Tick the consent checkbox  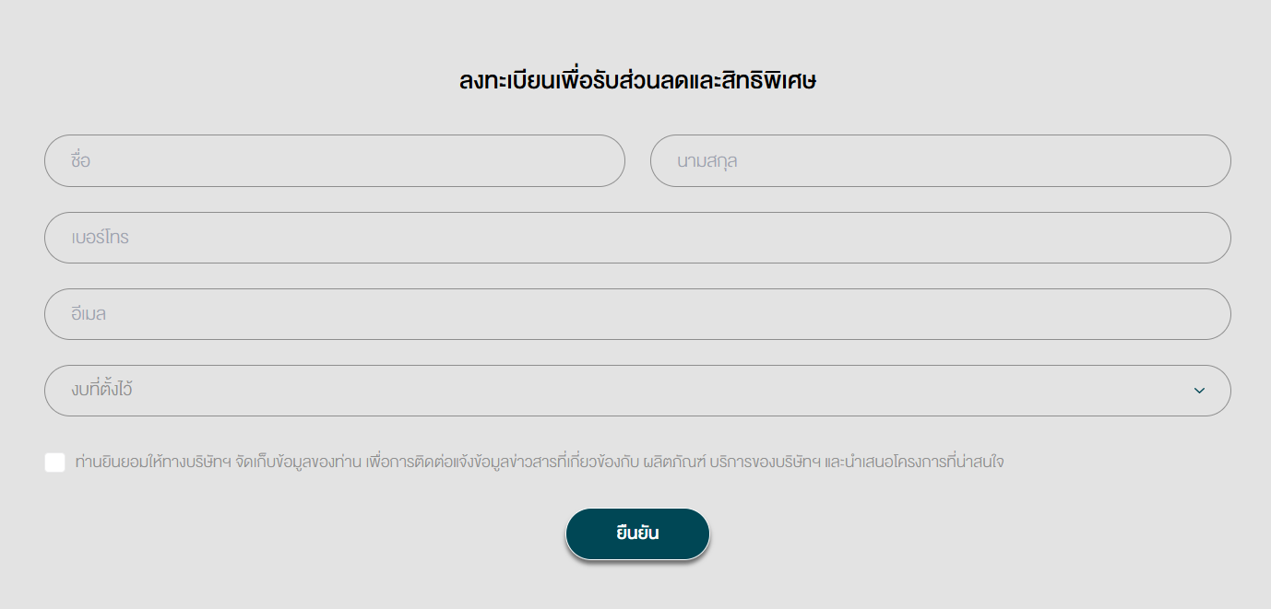point(54,463)
